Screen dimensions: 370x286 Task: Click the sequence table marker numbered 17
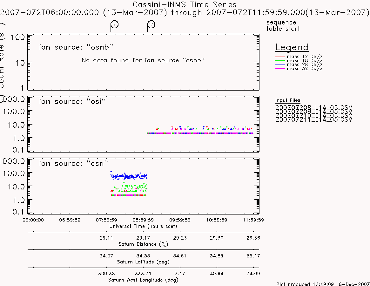(151, 24)
